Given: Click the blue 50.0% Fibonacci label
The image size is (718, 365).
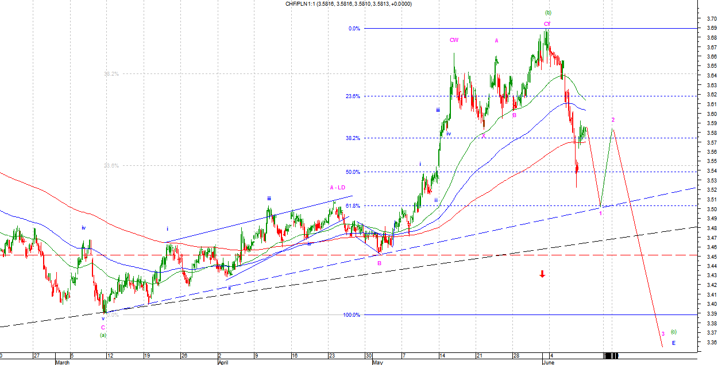Looking at the screenshot, I should (353, 172).
